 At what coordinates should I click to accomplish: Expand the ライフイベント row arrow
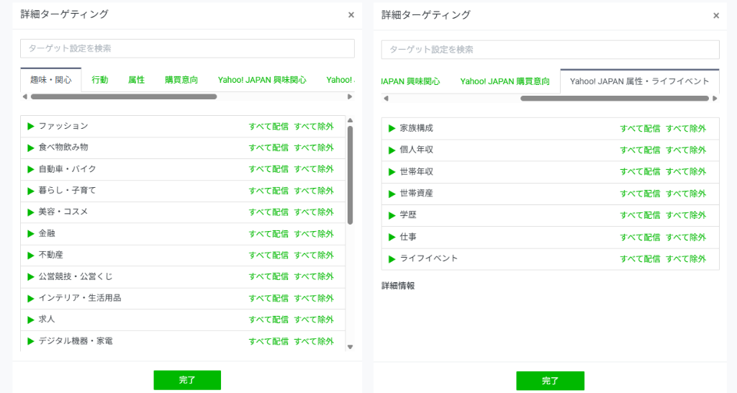tap(392, 259)
